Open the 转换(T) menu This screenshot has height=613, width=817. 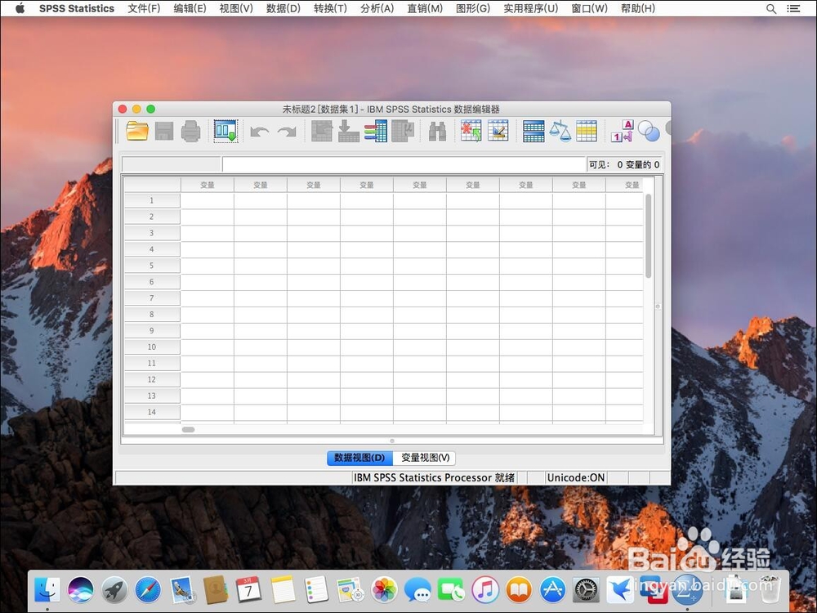pos(330,8)
